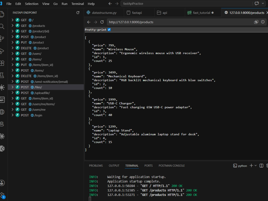Open Extensions view in activity bar
This screenshot has width=268, height=201.
click(x=2, y=63)
